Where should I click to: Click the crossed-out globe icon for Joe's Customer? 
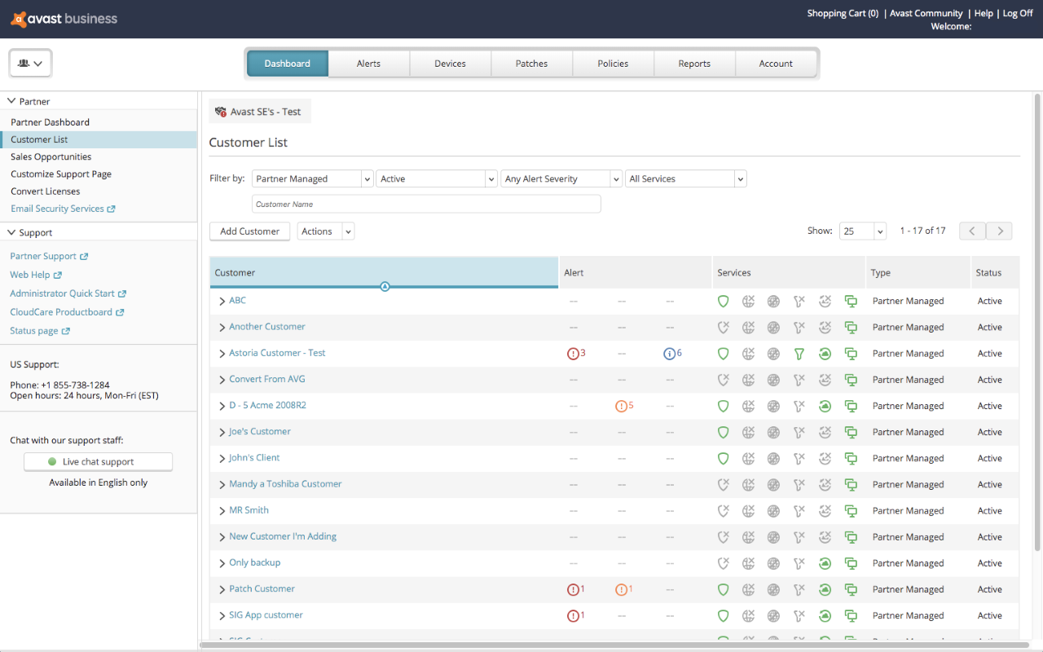point(749,432)
